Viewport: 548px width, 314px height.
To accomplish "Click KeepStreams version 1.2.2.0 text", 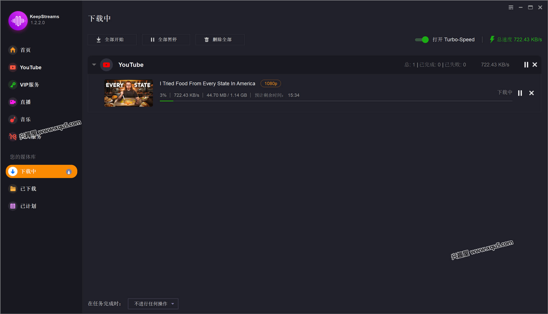I will tap(38, 23).
